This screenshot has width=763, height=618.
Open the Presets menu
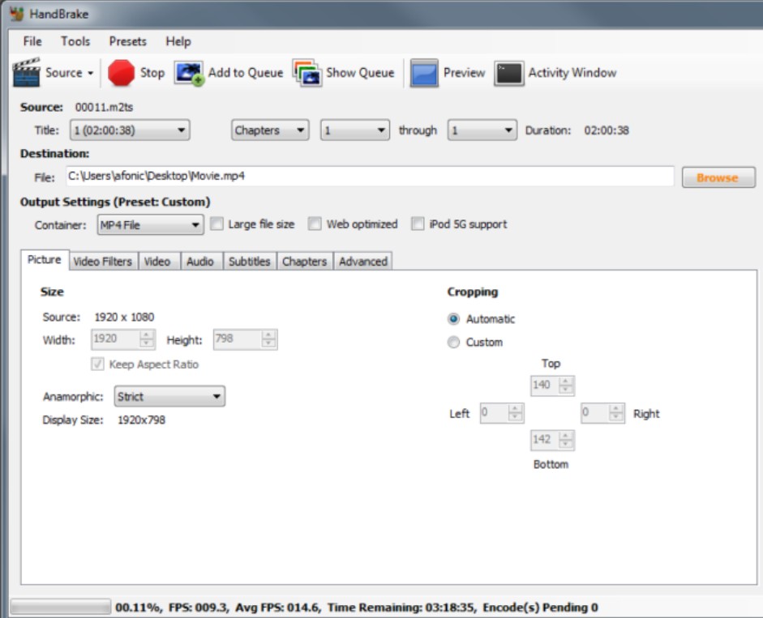point(127,41)
